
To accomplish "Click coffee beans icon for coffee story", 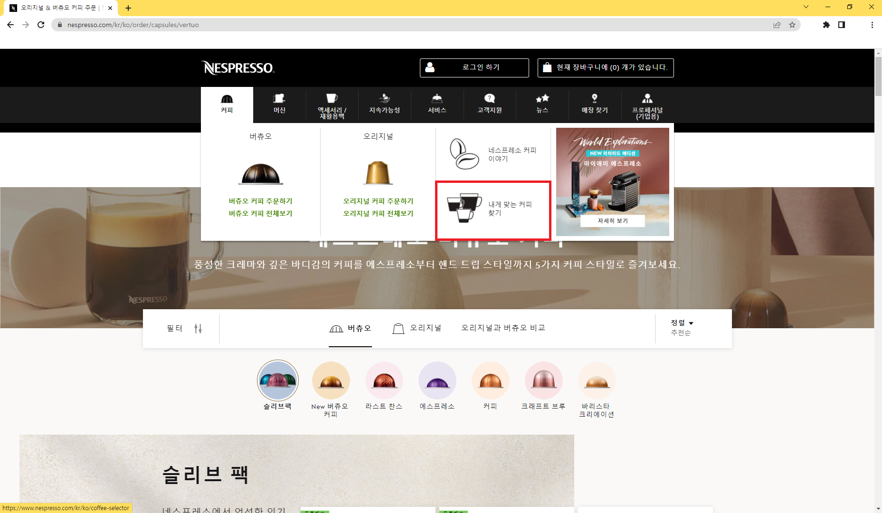I will tap(465, 154).
